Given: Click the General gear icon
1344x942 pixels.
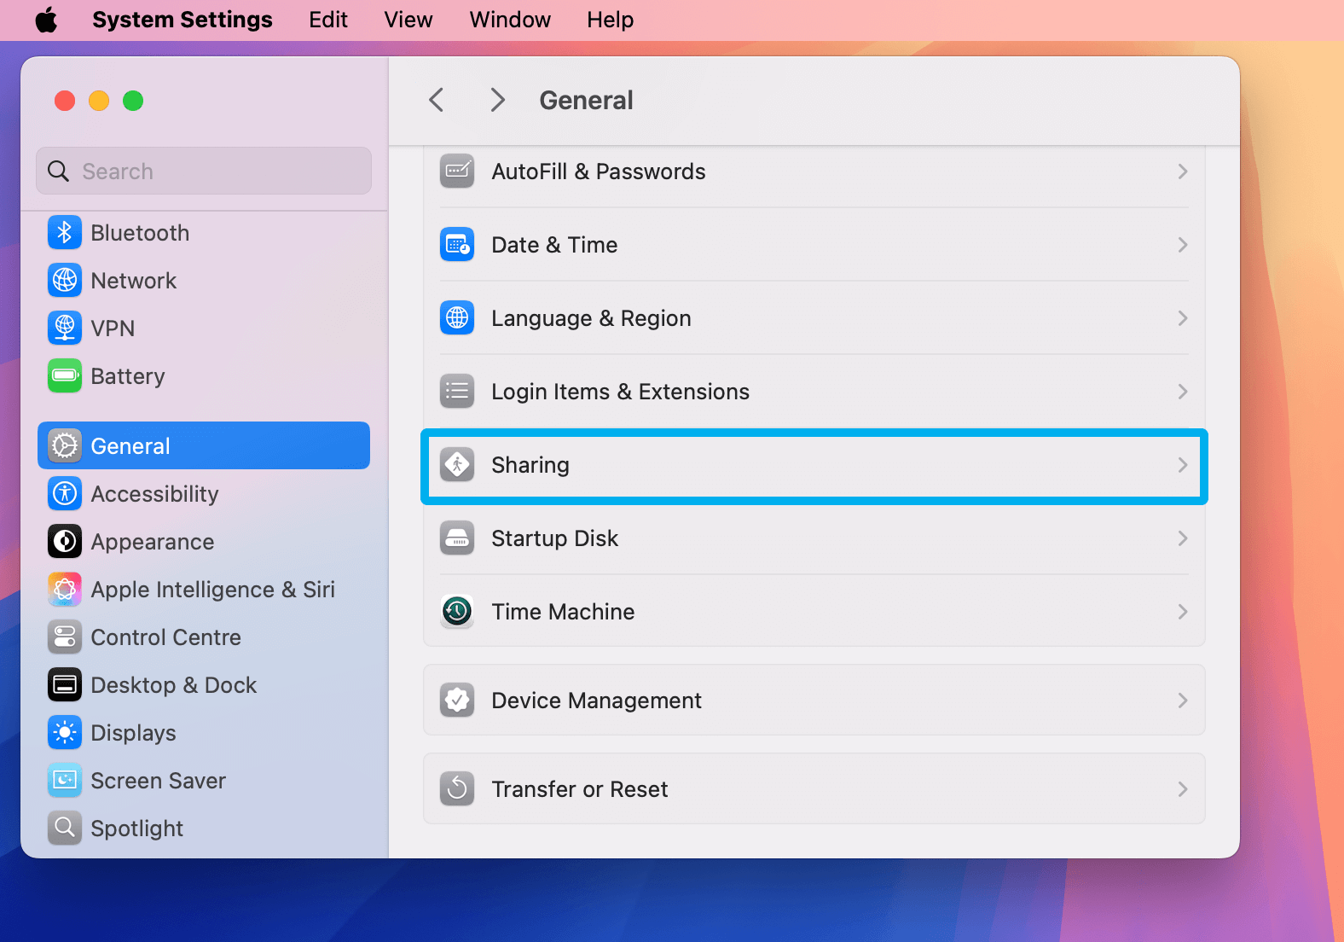Looking at the screenshot, I should (x=65, y=446).
